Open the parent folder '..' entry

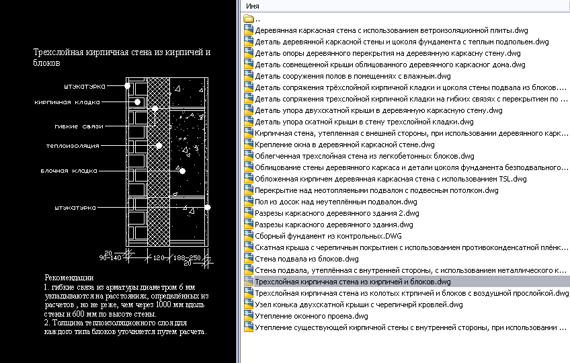[252, 19]
